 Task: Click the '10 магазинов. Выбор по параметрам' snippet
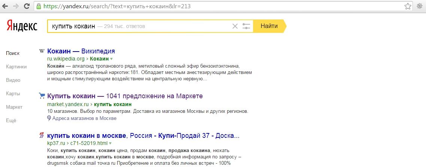tap(148, 111)
